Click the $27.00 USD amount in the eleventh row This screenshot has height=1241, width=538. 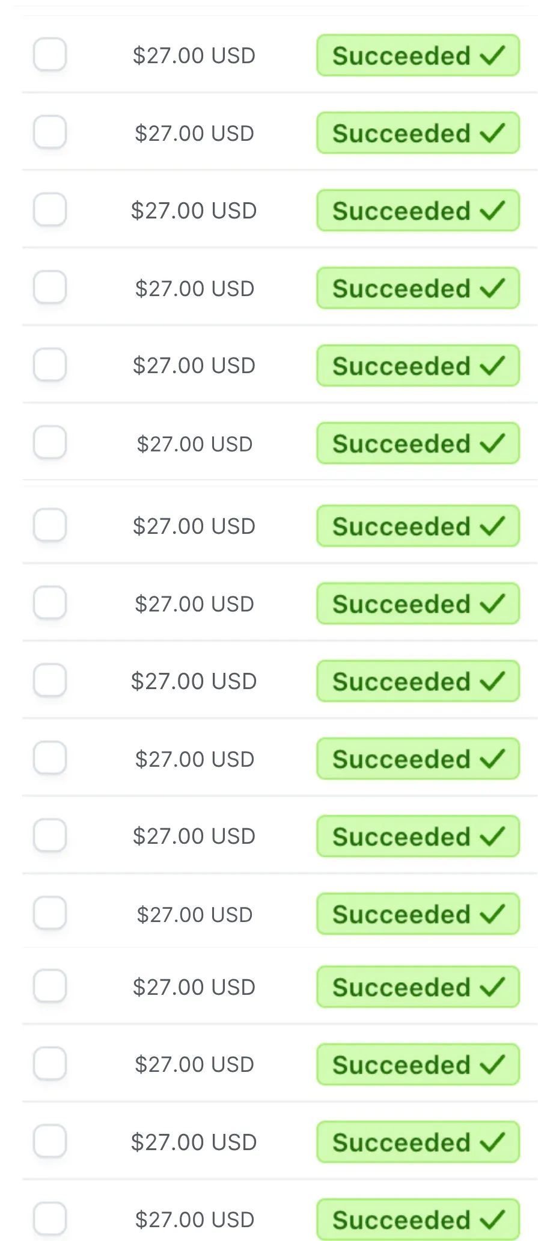click(194, 836)
